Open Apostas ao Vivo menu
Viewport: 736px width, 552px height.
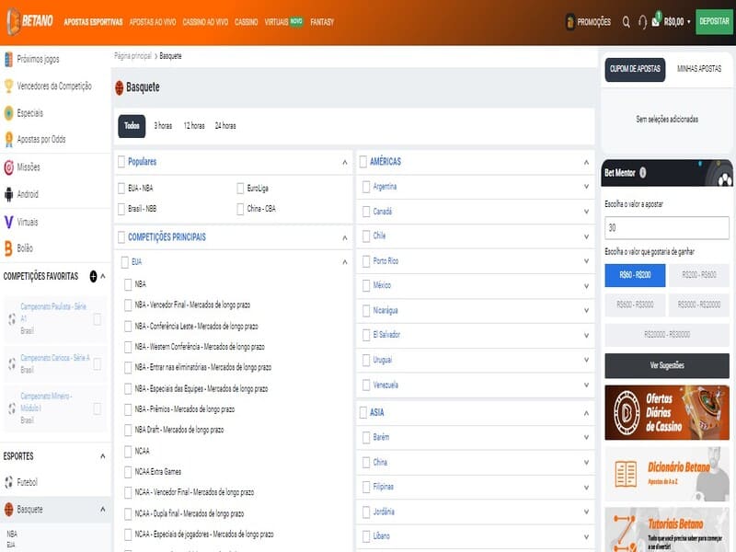pos(153,21)
